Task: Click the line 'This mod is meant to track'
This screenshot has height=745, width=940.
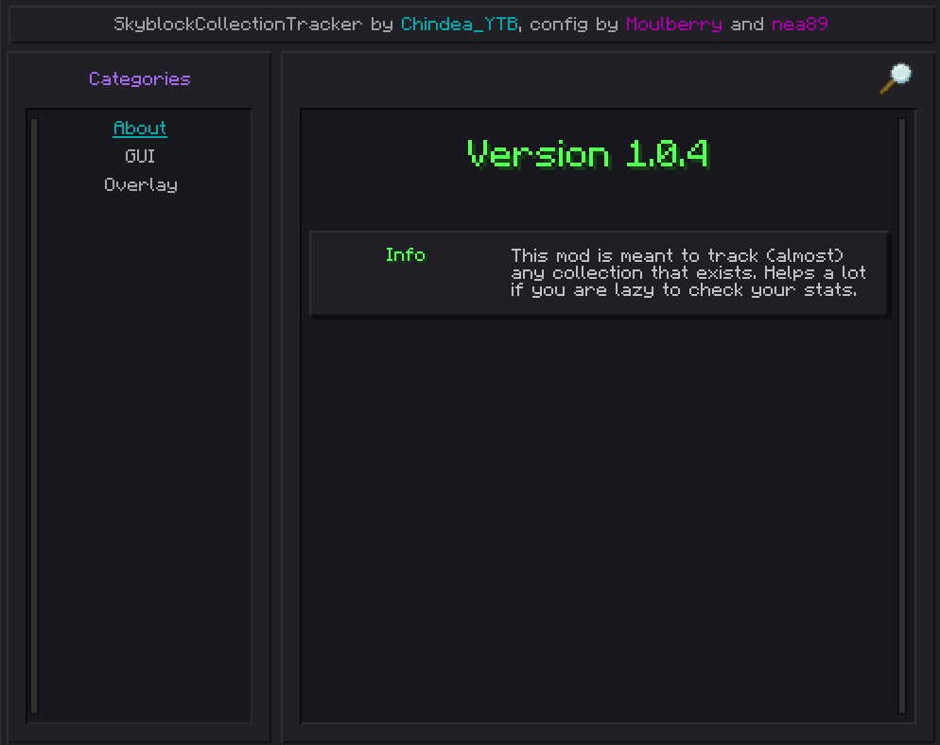Action: (676, 255)
